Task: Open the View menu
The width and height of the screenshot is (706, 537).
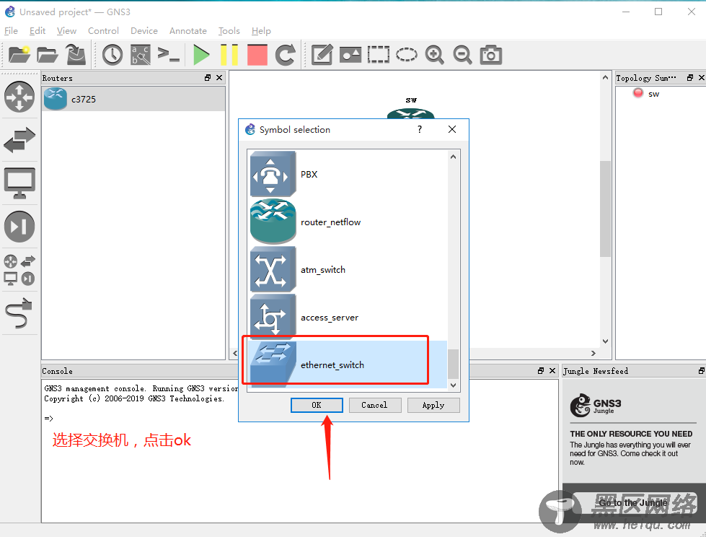Action: tap(66, 30)
